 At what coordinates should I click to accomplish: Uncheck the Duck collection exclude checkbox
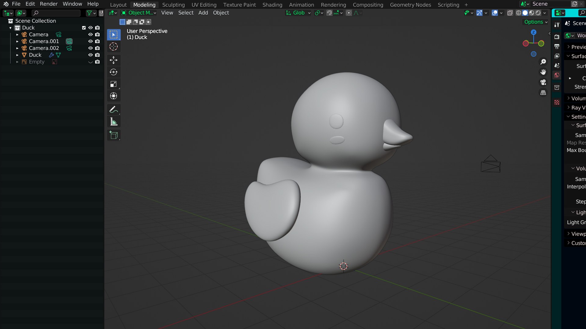84,28
